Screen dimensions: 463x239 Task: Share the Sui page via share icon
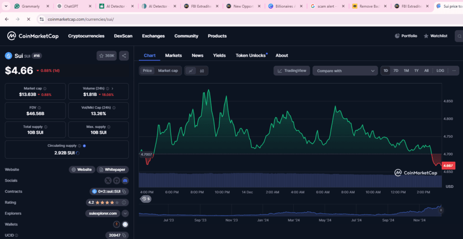(124, 56)
